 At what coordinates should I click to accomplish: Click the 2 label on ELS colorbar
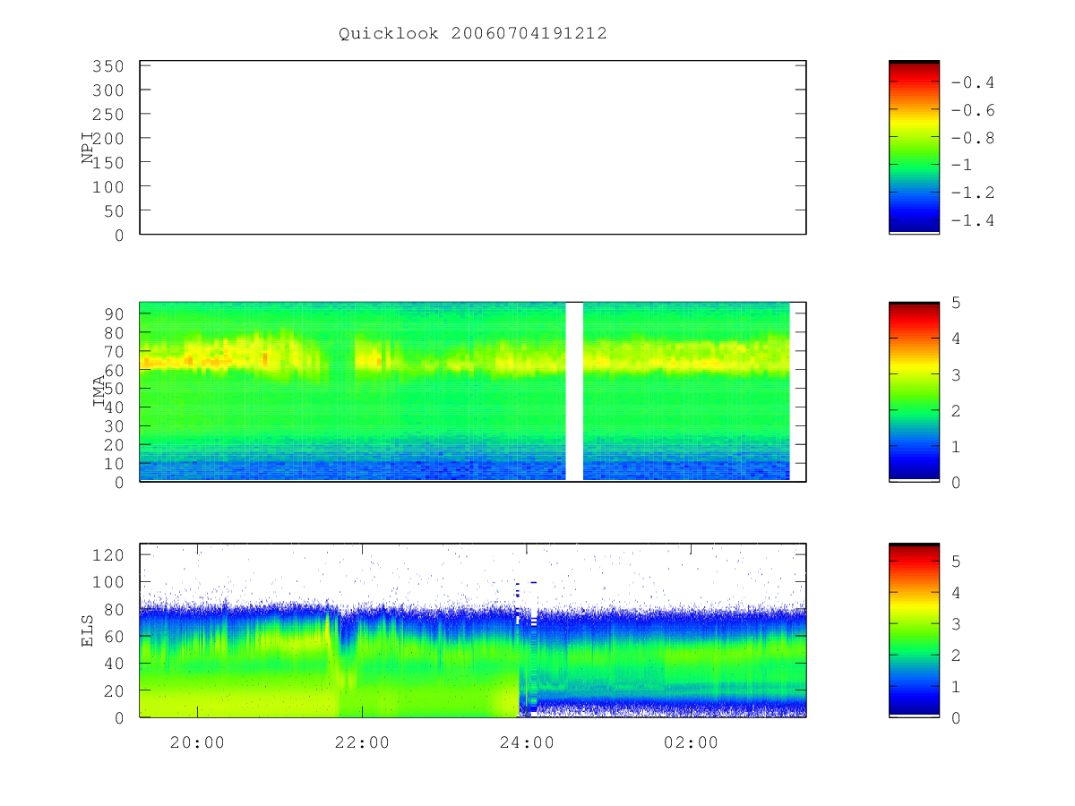(x=956, y=656)
